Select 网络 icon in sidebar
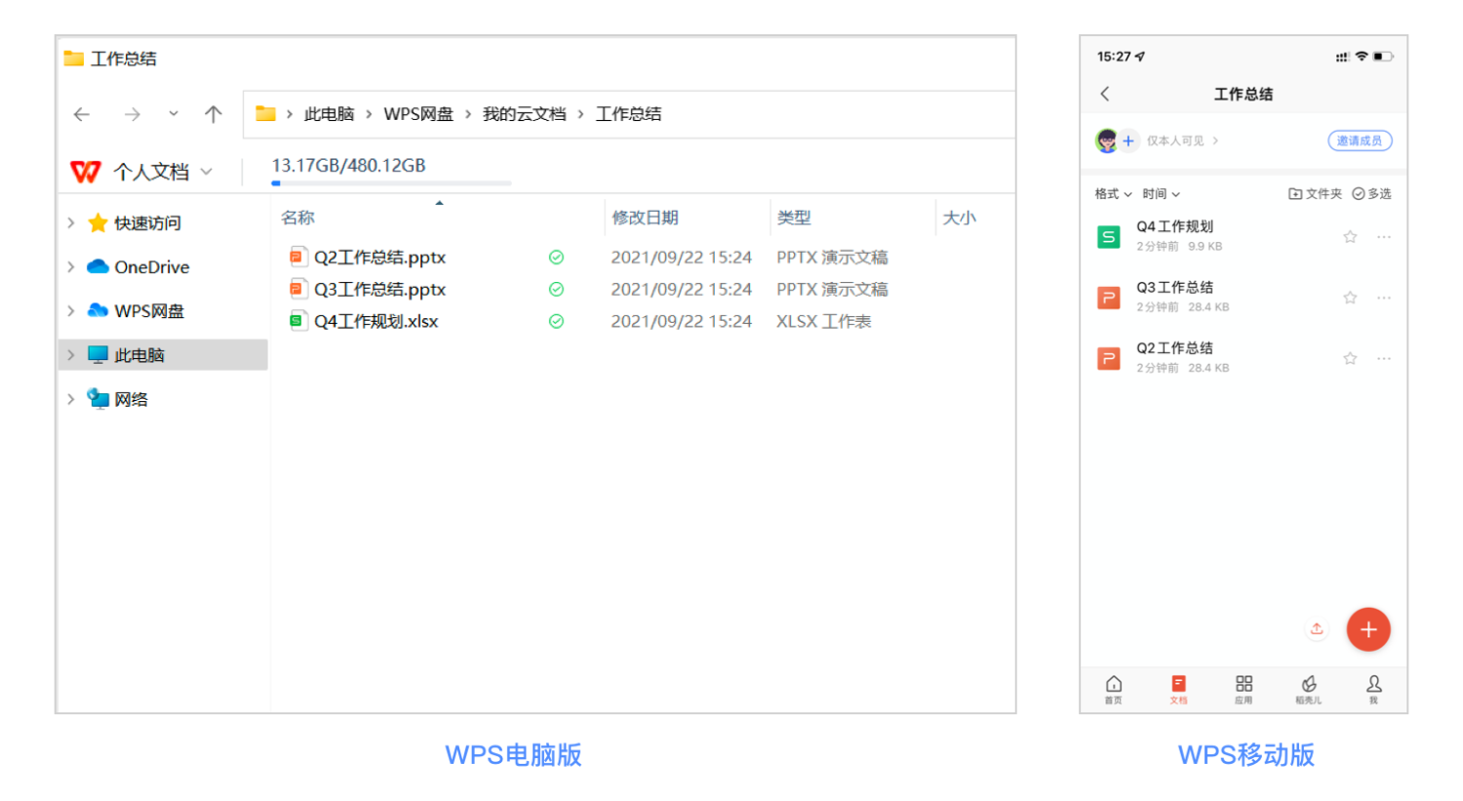 coord(98,398)
